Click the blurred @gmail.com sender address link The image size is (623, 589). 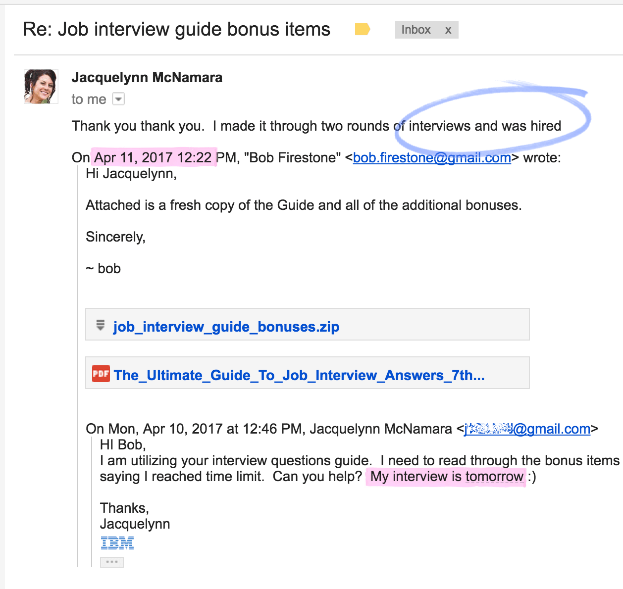pyautogui.click(x=527, y=429)
